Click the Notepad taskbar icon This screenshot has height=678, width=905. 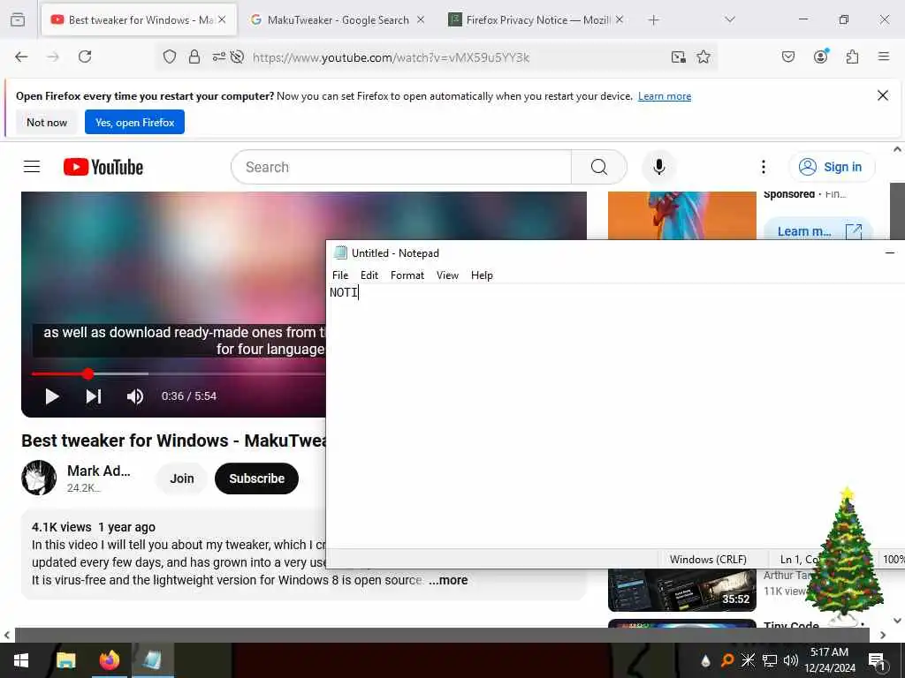152,660
